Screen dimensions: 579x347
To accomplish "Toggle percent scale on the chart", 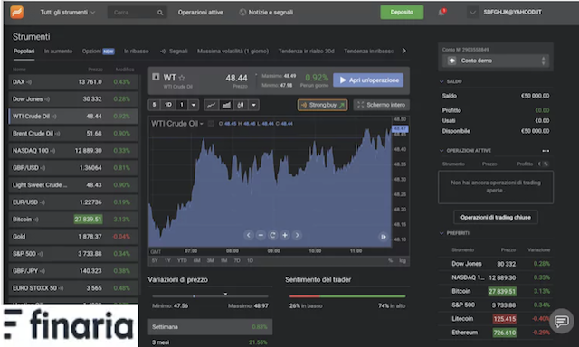I will coord(390,261).
